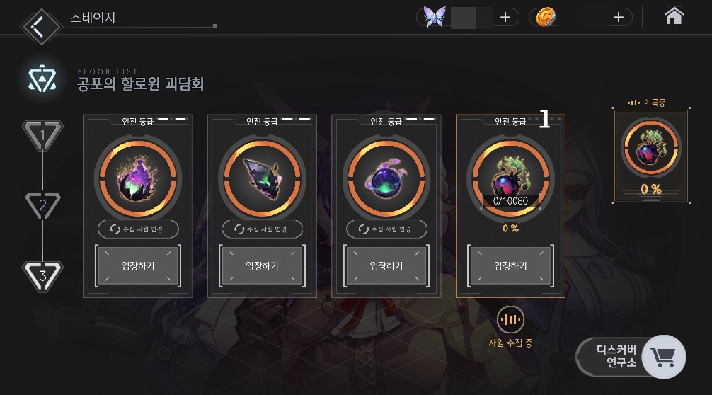712x395 pixels.
Task: Add butterfly currency with its plus button
Action: pyautogui.click(x=505, y=17)
